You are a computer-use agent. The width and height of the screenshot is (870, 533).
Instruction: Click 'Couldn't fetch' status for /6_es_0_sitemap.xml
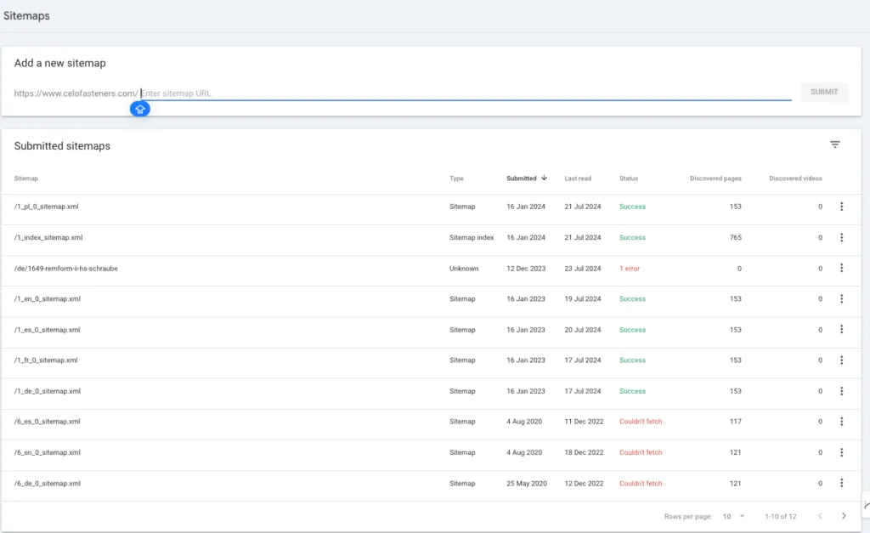pyautogui.click(x=641, y=422)
